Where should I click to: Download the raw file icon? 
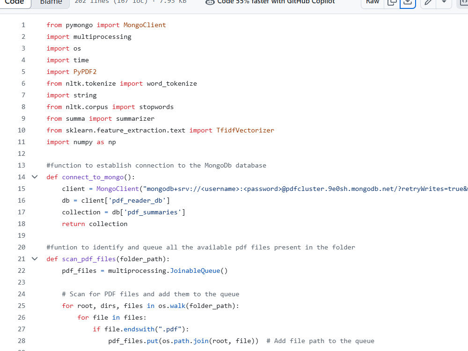tap(408, 2)
